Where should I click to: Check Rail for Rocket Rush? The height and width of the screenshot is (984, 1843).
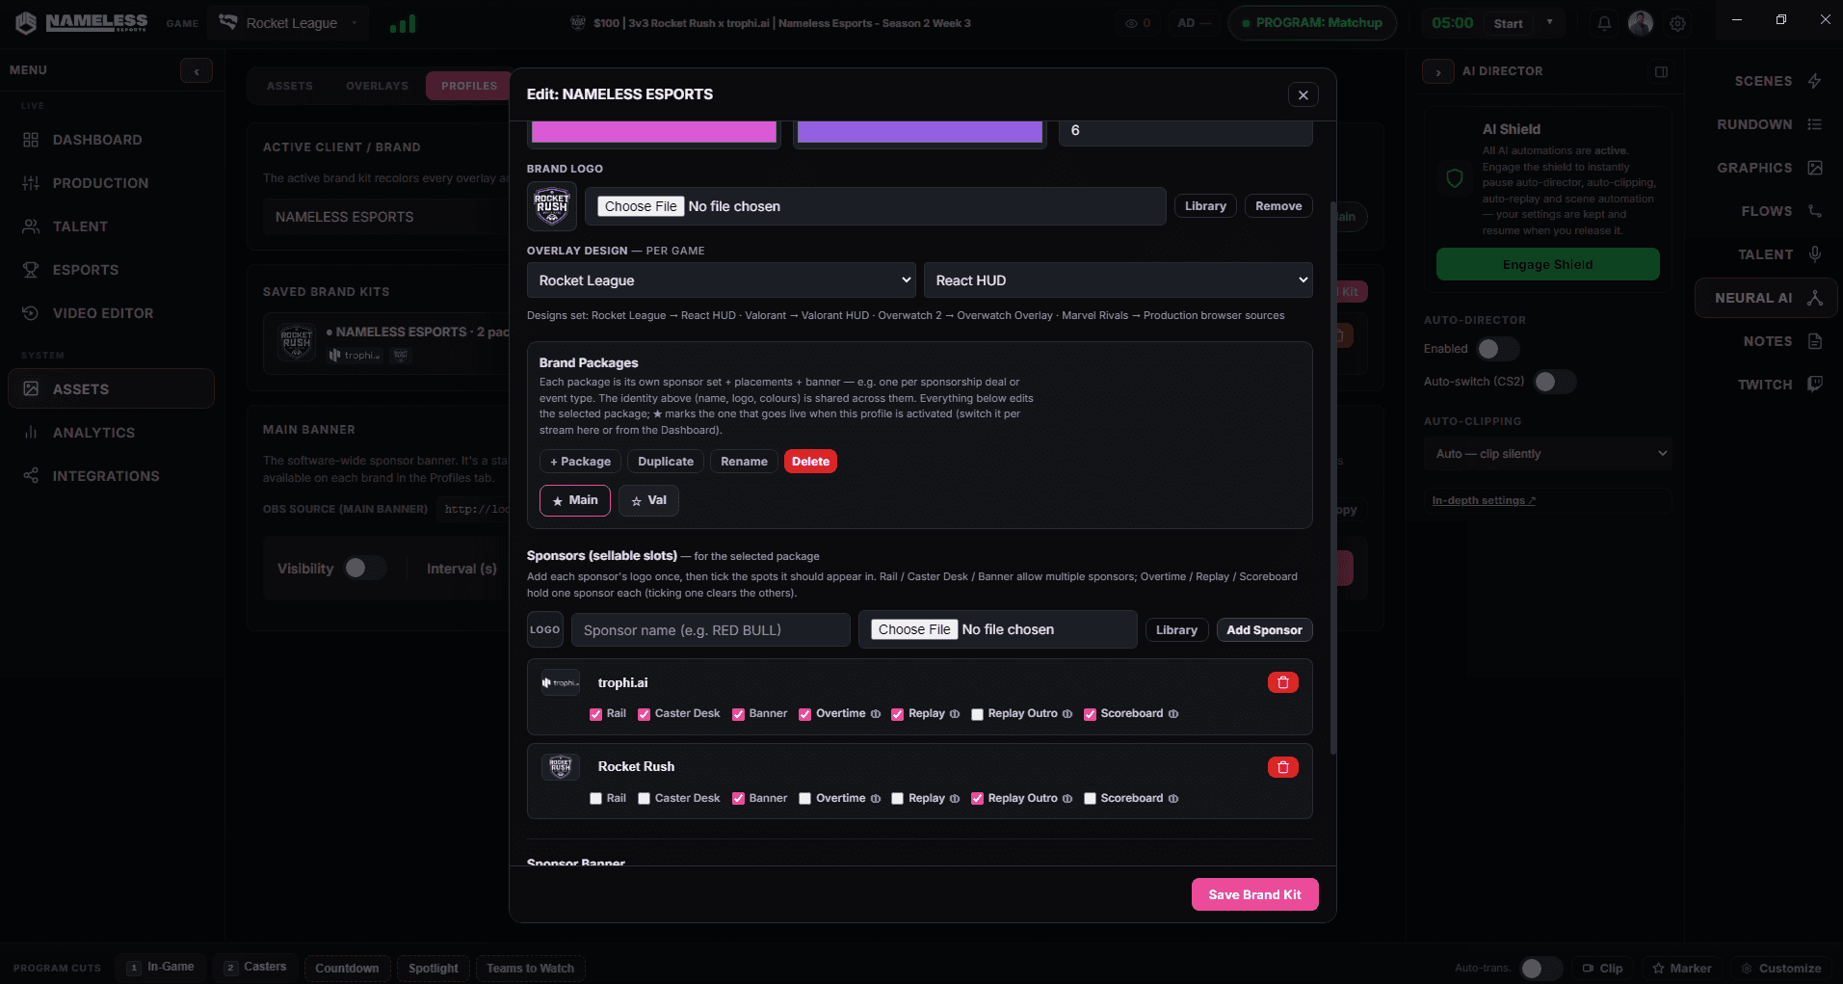[596, 799]
